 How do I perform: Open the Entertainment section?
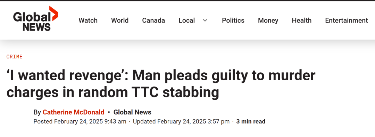[346, 21]
